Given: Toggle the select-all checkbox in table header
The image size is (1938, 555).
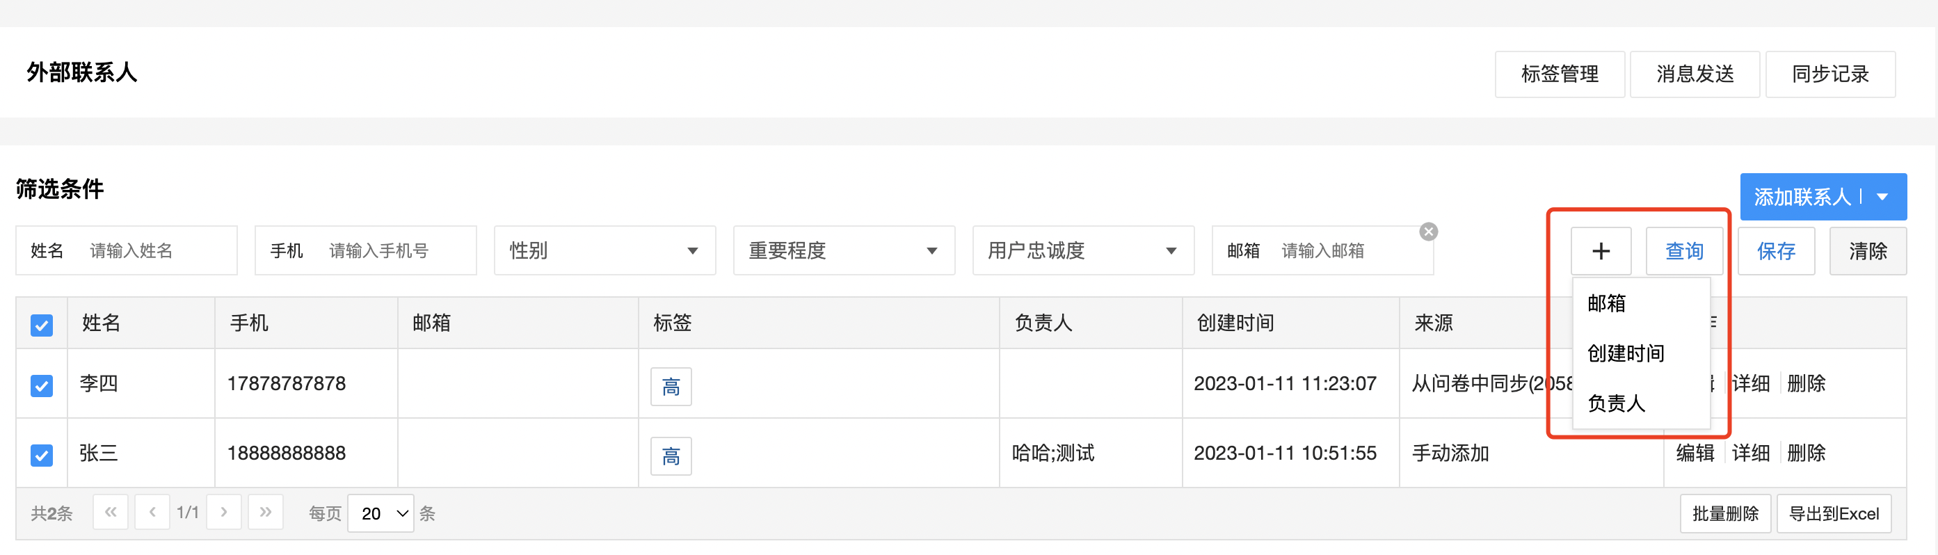Looking at the screenshot, I should click(41, 325).
